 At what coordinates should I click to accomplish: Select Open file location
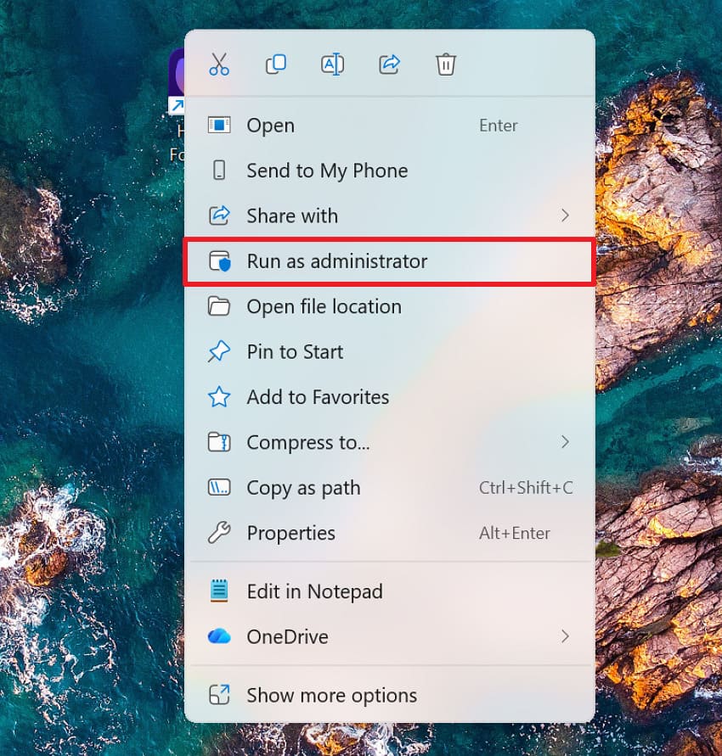tap(324, 306)
